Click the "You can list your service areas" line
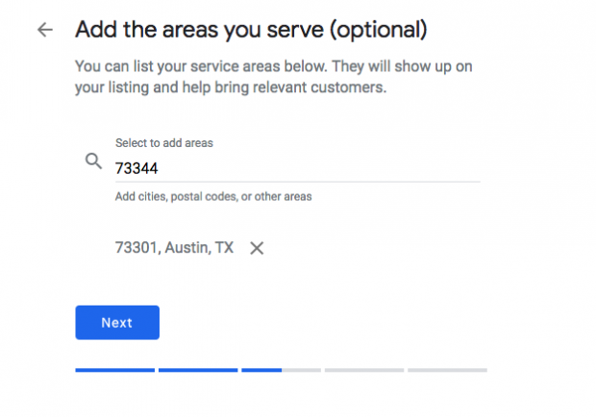 pos(274,67)
